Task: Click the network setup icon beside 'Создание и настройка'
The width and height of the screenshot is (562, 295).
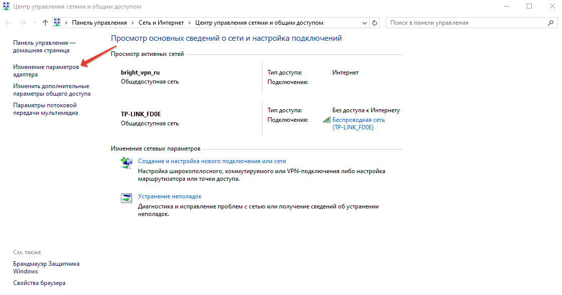Action: (x=126, y=163)
